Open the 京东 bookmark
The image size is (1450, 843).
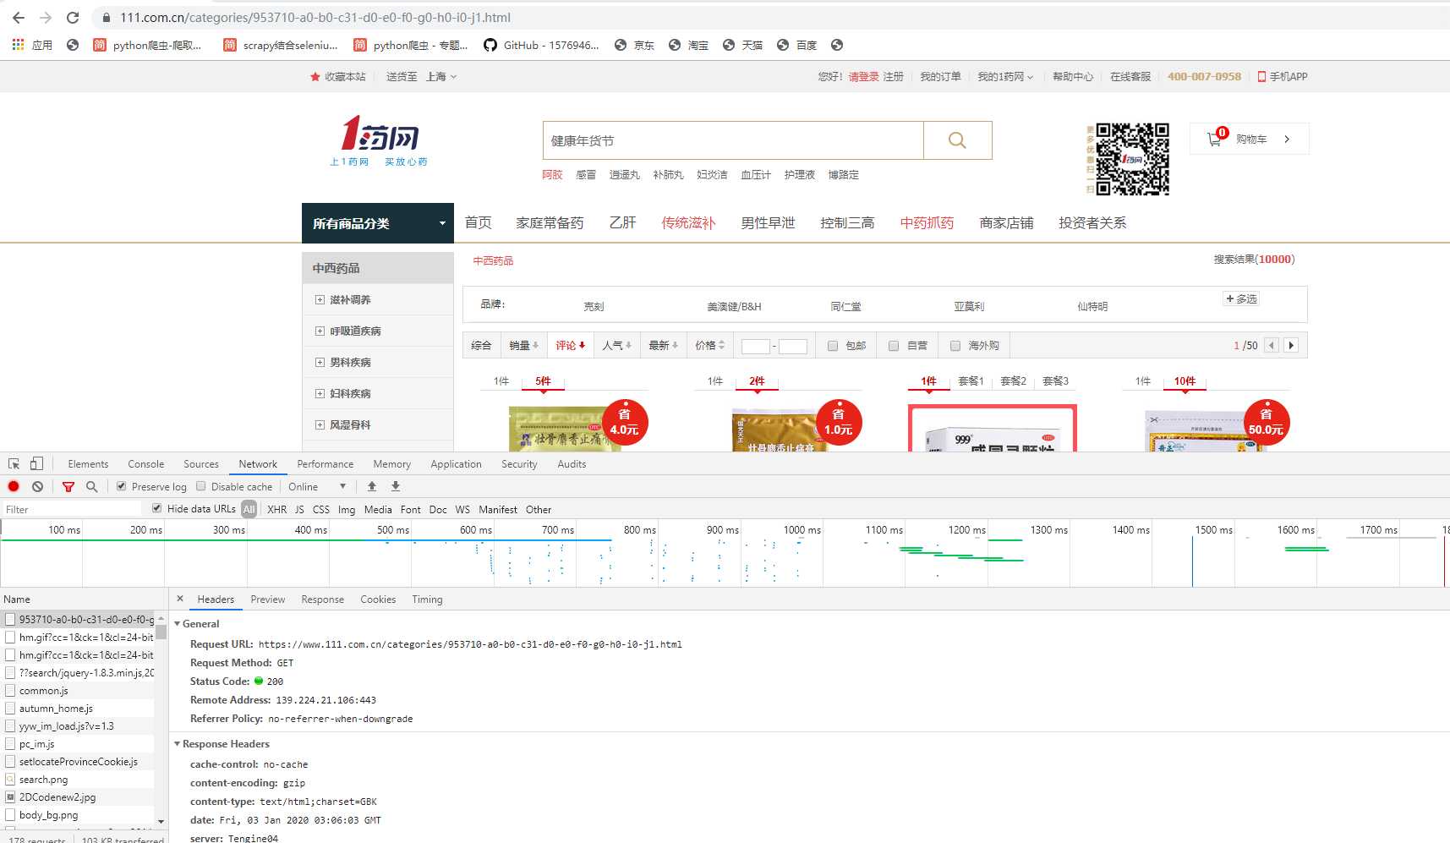634,45
